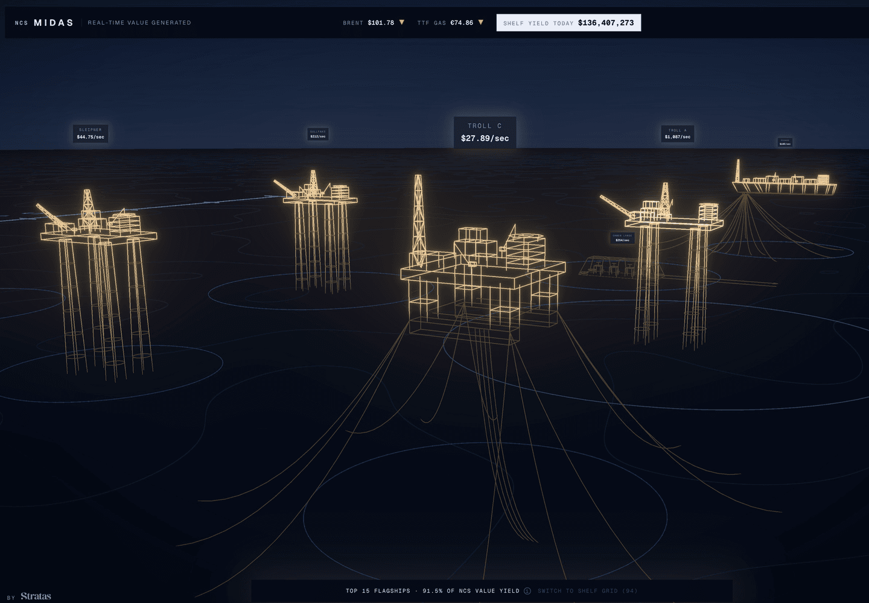Open the small $185/sec label above the ship
Viewport: 869px width, 603px height.
coord(785,142)
